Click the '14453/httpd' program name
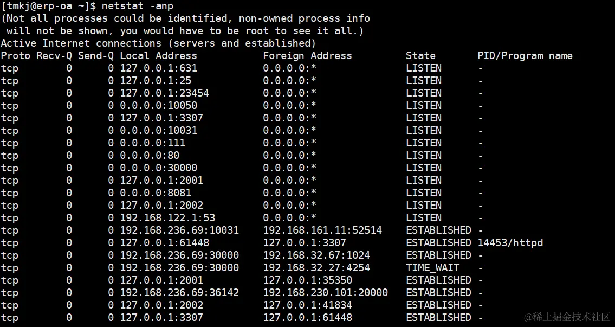Viewport: 615px width, 327px height. coord(510,243)
